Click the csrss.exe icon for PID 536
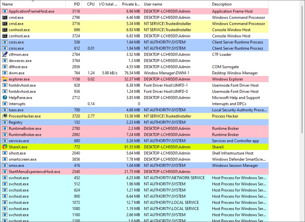 pos(5,42)
